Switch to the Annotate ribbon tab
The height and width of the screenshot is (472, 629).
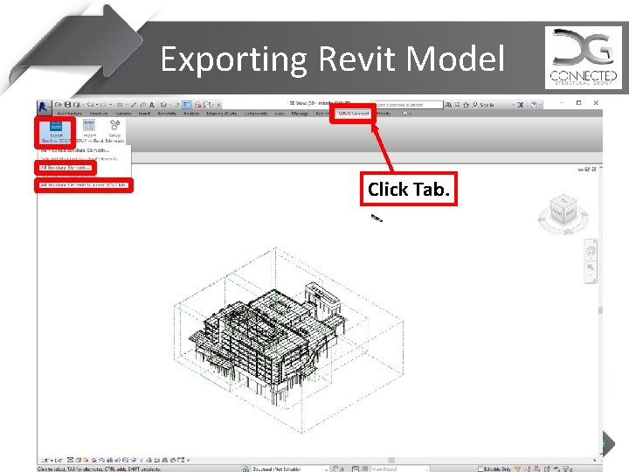click(167, 114)
